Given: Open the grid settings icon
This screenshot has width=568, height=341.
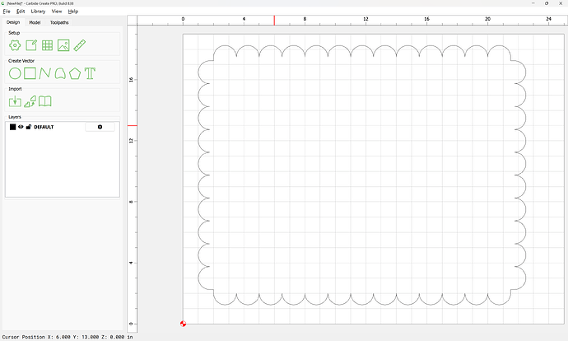Looking at the screenshot, I should coord(47,45).
